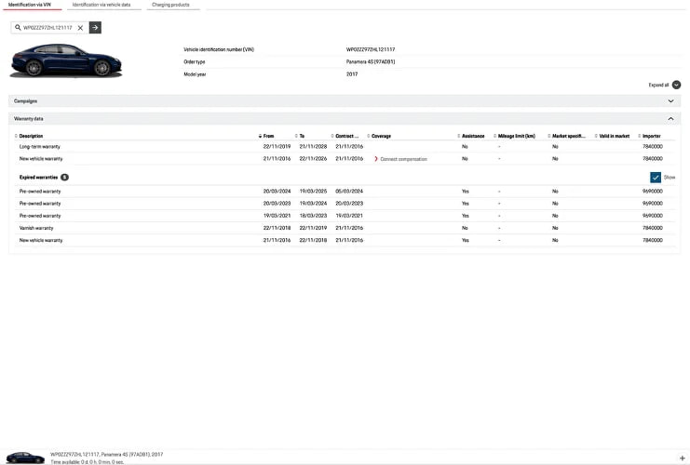
Task: Click the Expand all label
Action: 658,85
